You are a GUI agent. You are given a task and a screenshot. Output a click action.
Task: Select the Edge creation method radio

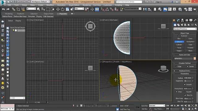pyautogui.click(x=176, y=67)
